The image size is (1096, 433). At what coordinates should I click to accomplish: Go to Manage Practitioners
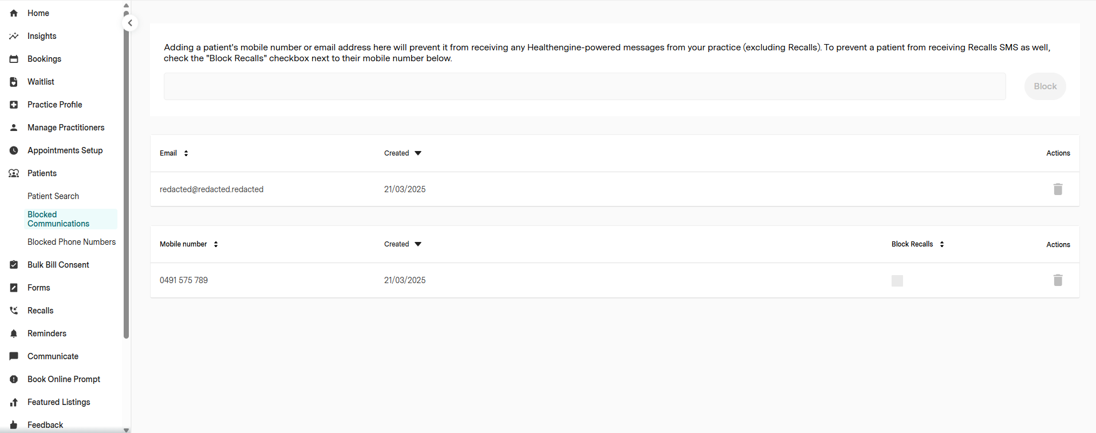pyautogui.click(x=66, y=128)
